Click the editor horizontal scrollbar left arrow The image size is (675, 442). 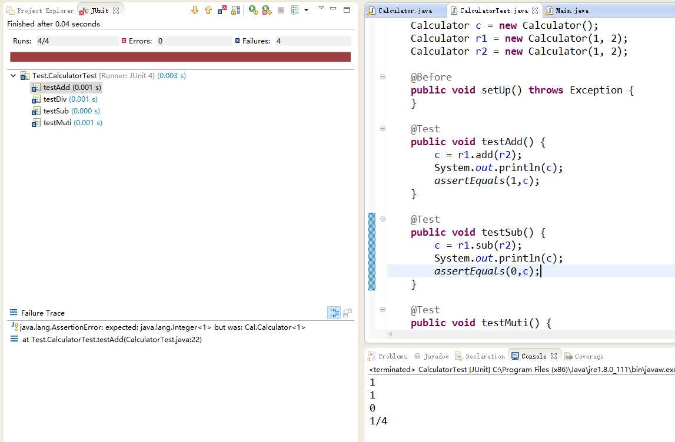[391, 334]
